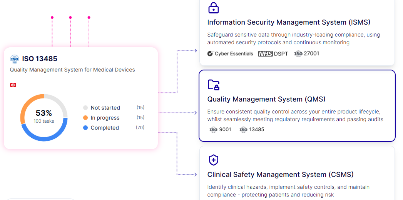Click the Completed task count (70)

(x=140, y=128)
